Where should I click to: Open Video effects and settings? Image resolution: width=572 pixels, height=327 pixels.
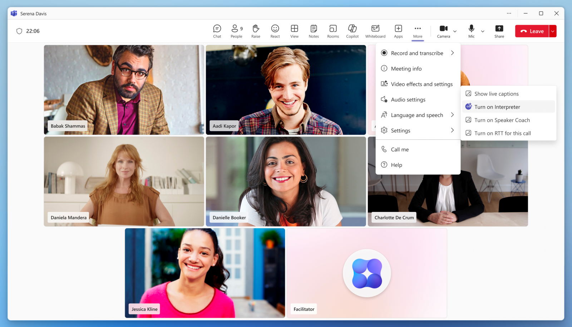[x=422, y=84]
